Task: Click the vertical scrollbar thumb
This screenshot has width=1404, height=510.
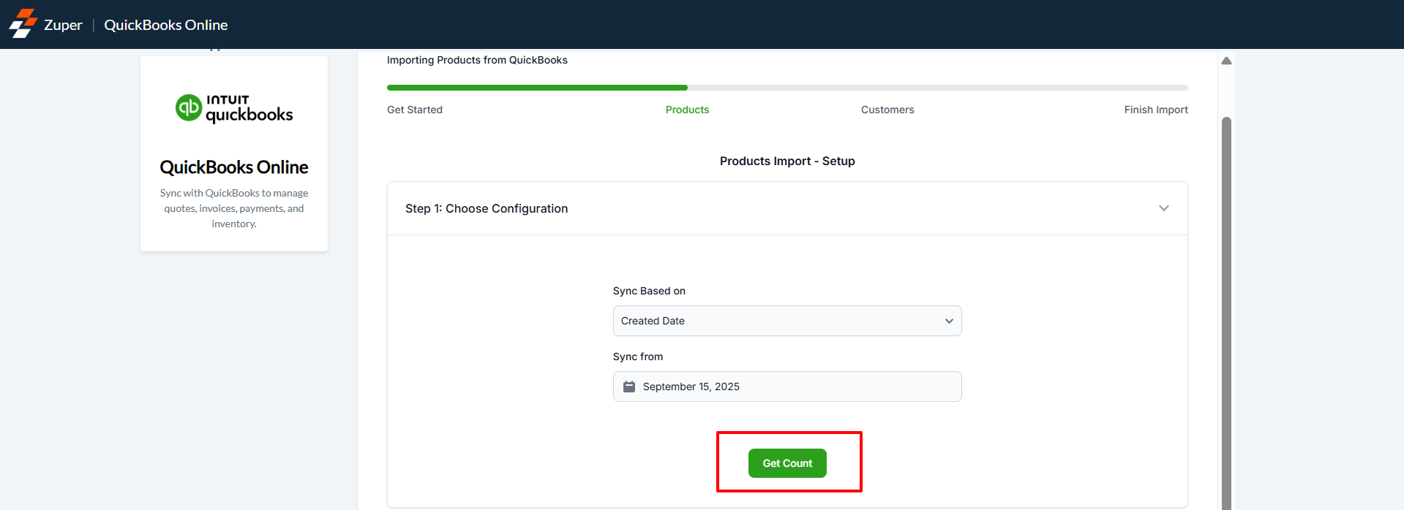Action: (1227, 313)
